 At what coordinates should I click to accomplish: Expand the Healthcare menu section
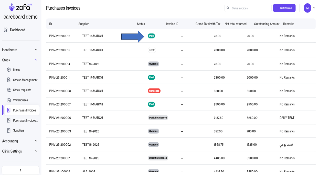point(36,50)
